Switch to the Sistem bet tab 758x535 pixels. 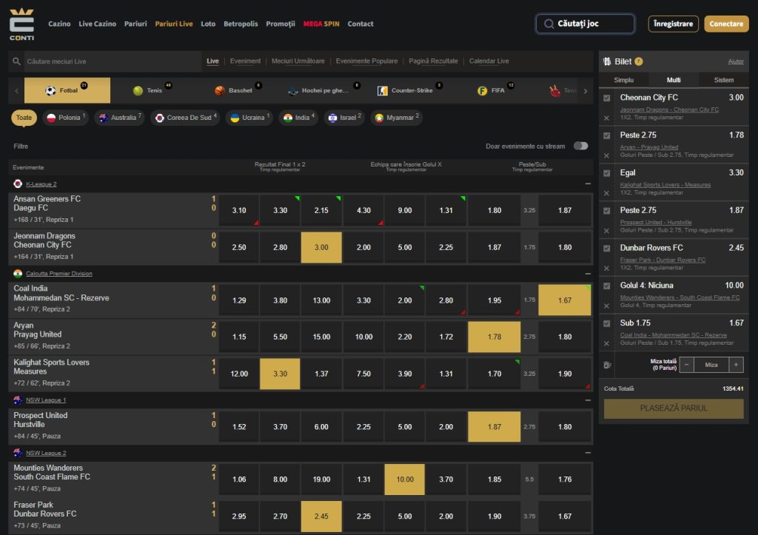click(x=724, y=80)
